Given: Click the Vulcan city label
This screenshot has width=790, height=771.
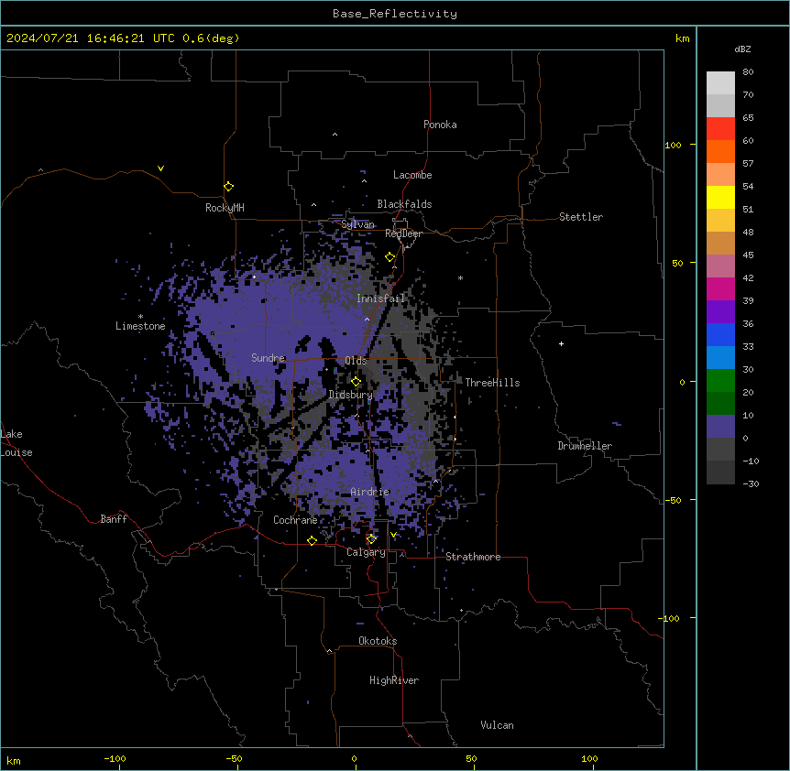Looking at the screenshot, I should point(497,725).
